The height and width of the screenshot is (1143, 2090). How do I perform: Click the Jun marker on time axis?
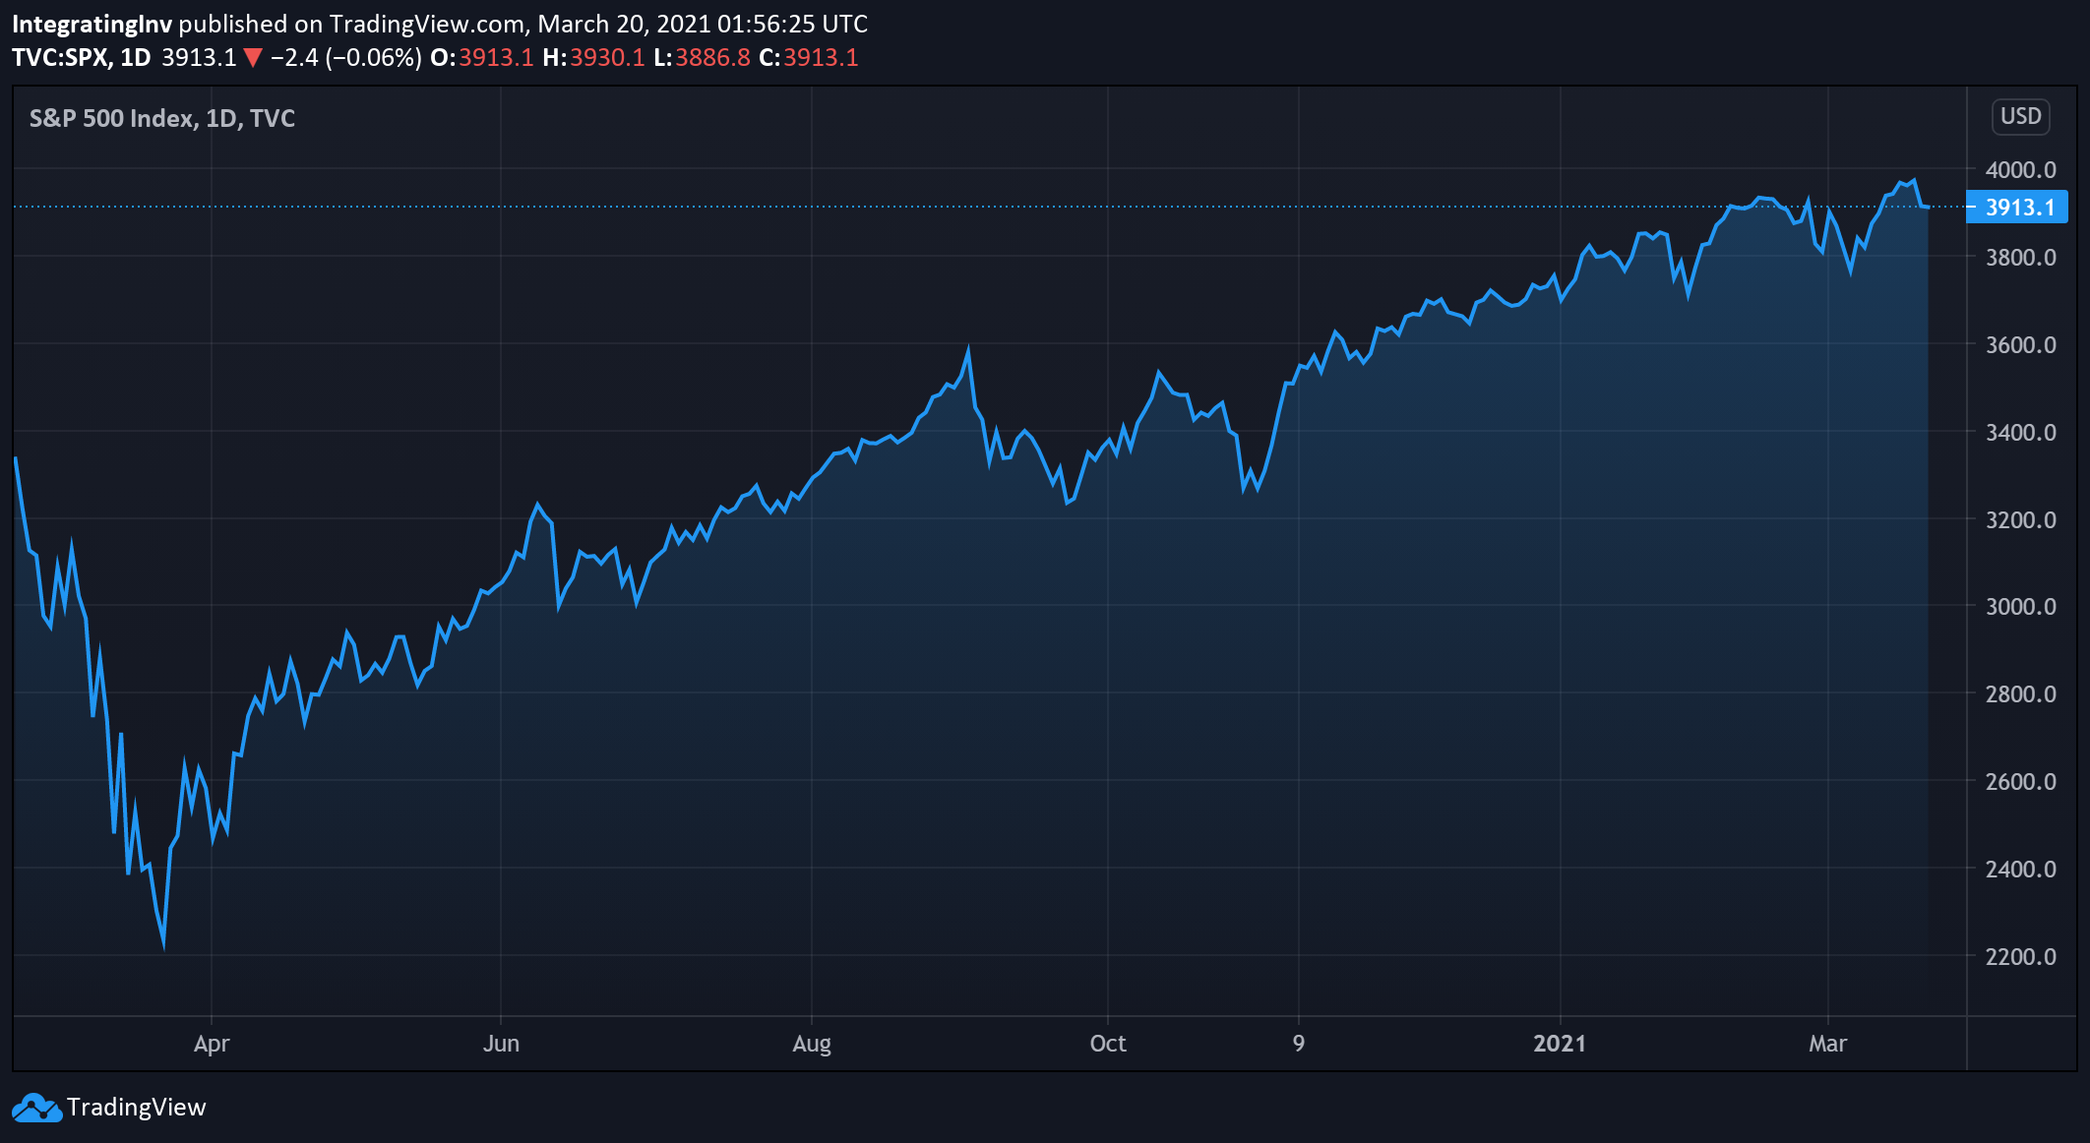pyautogui.click(x=501, y=1044)
